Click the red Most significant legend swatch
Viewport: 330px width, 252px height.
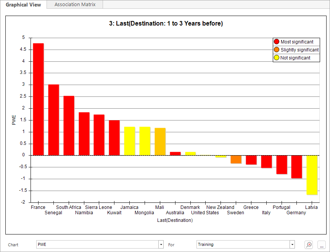tap(277, 42)
